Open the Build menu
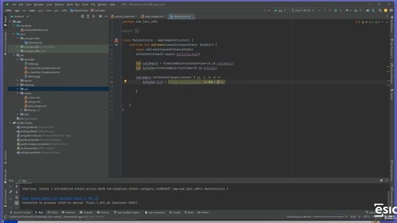This screenshot has width=397, height=223. pyautogui.click(x=69, y=4)
